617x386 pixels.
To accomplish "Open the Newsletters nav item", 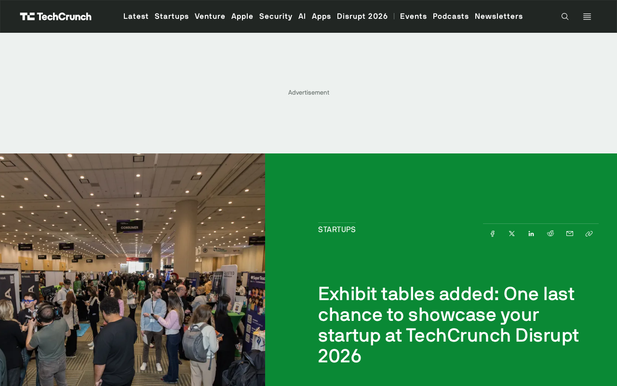I will pos(499,16).
